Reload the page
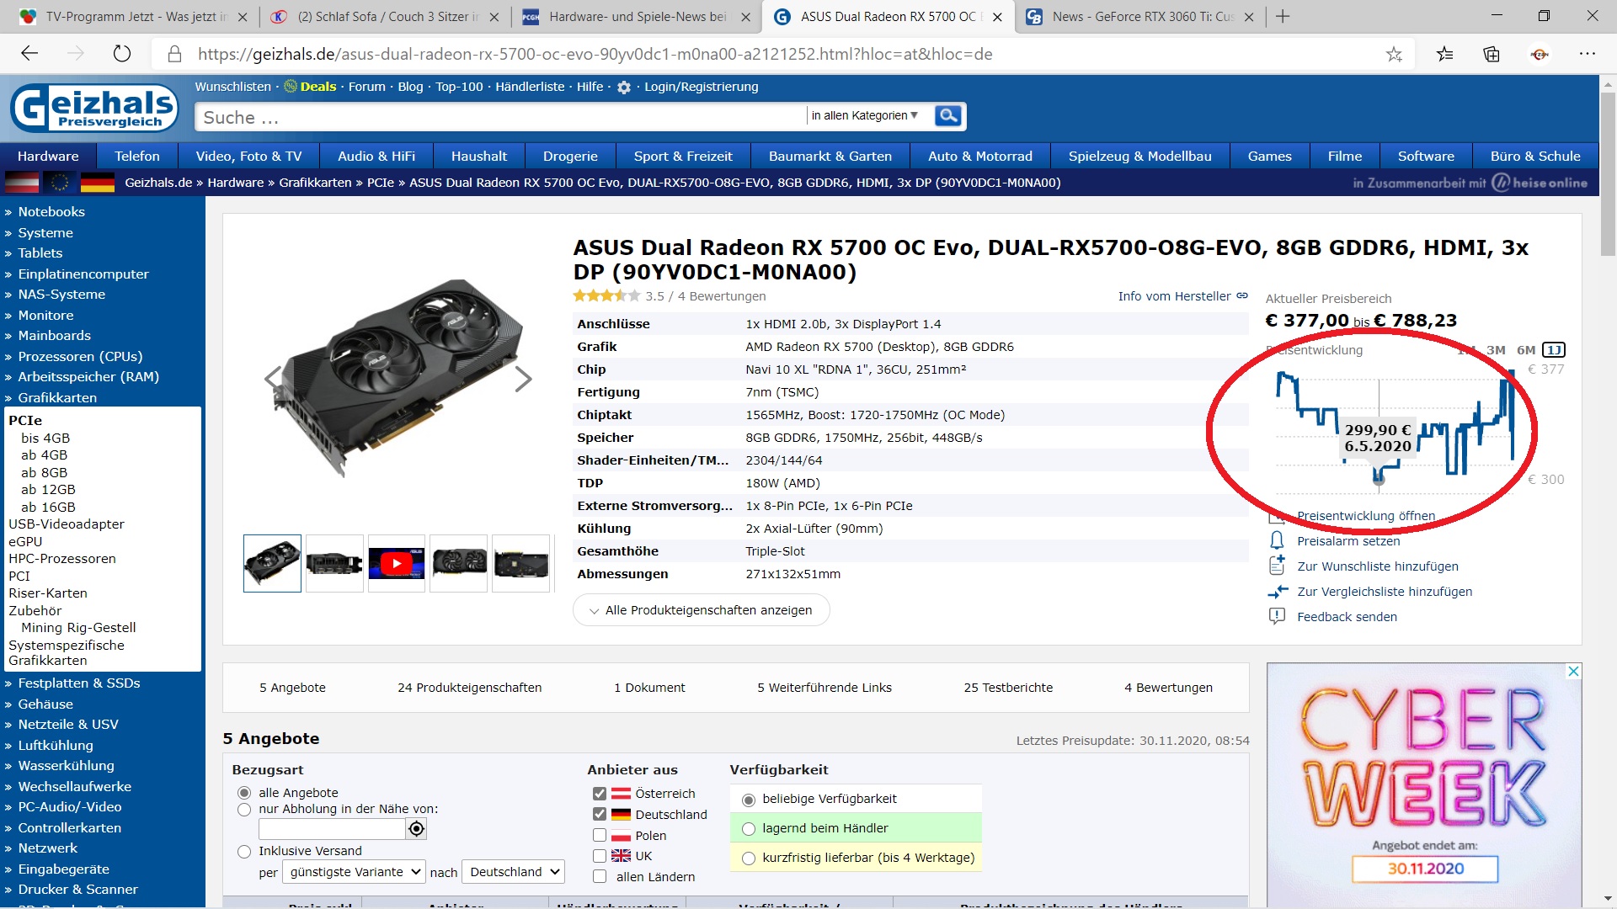This screenshot has width=1617, height=909. 122,54
